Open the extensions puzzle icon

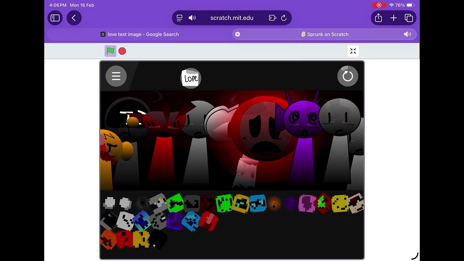[273, 18]
